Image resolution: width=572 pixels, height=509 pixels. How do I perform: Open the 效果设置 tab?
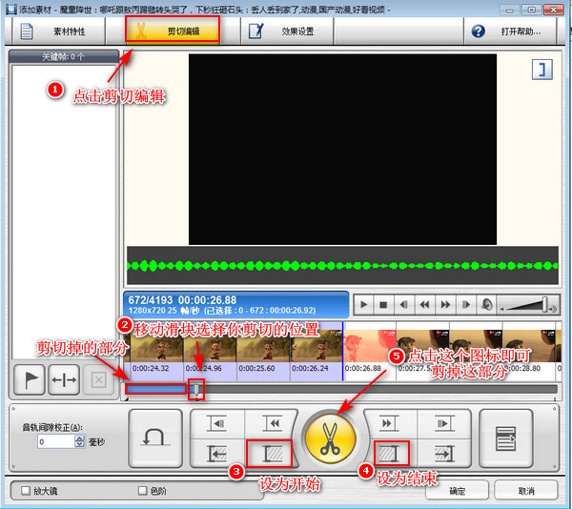pos(287,31)
